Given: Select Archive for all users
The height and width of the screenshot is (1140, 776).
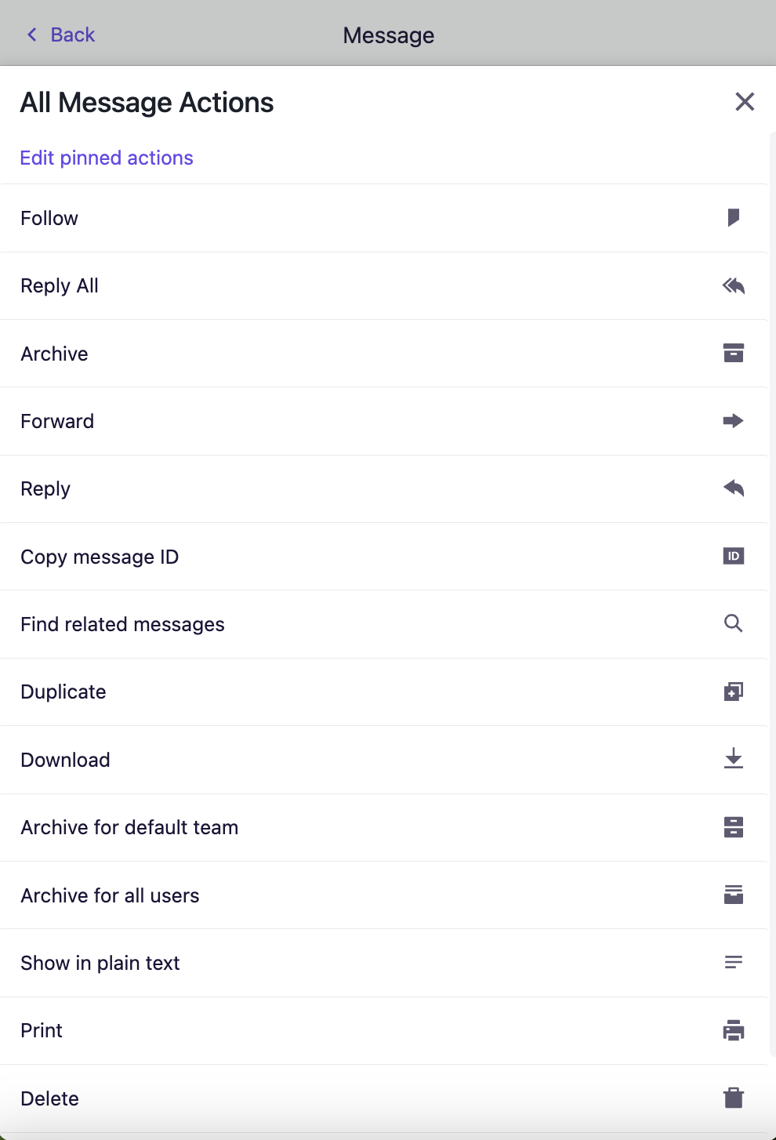Looking at the screenshot, I should pos(384,895).
